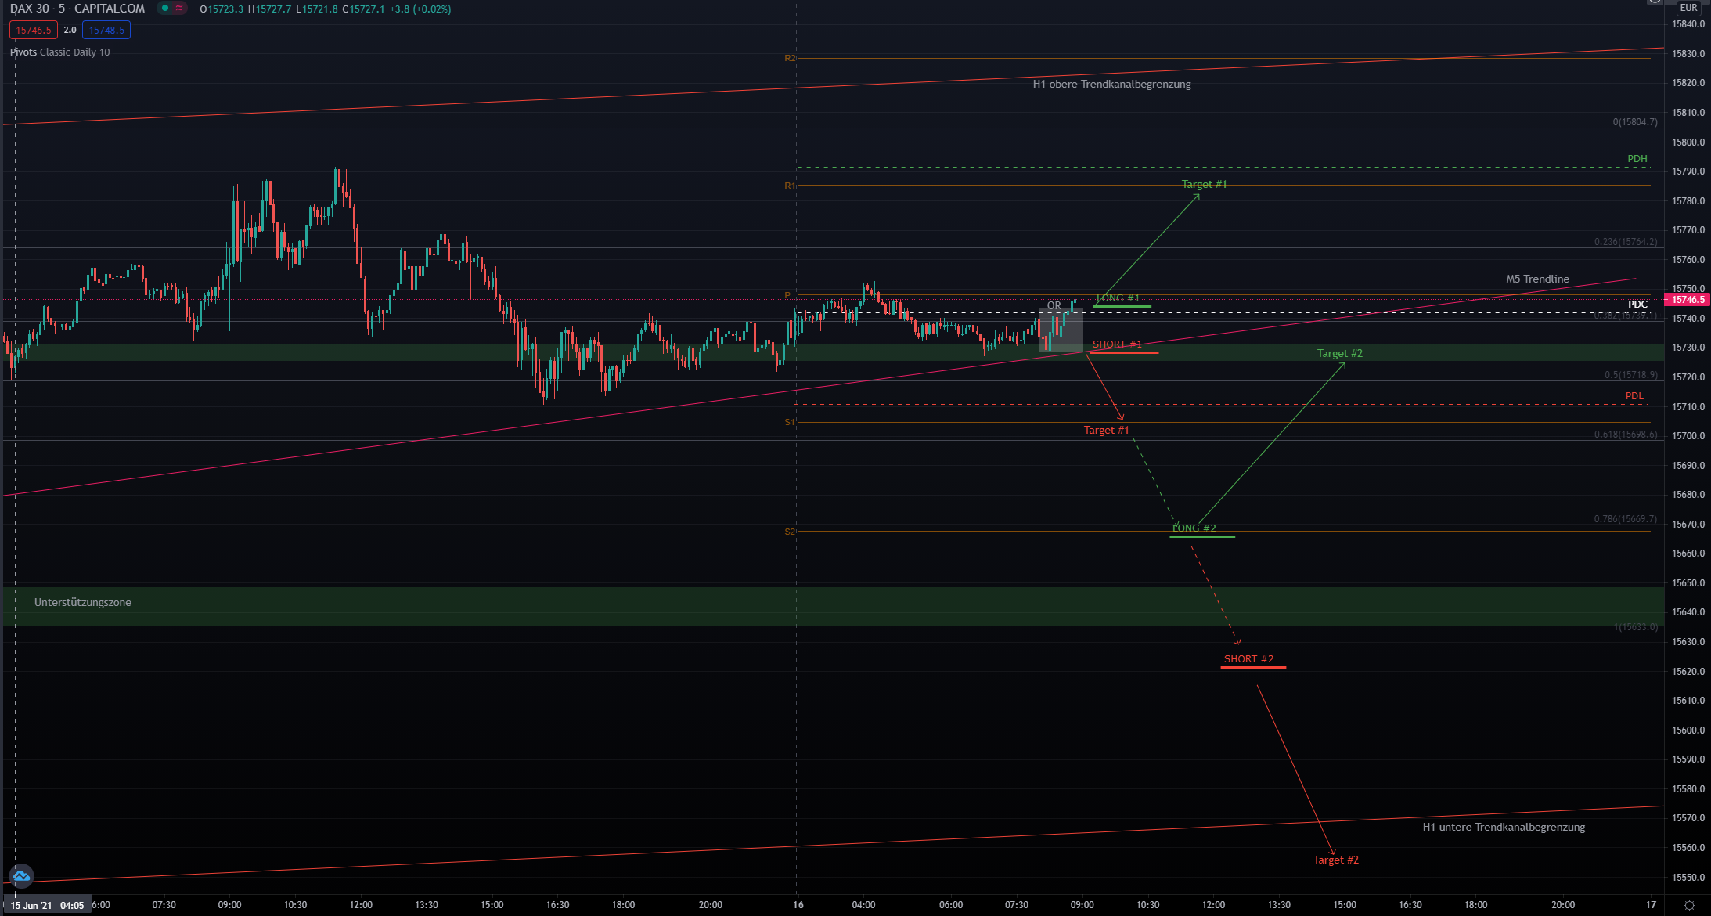Click the PDH dashed line label
The image size is (1711, 916).
pyautogui.click(x=1637, y=159)
